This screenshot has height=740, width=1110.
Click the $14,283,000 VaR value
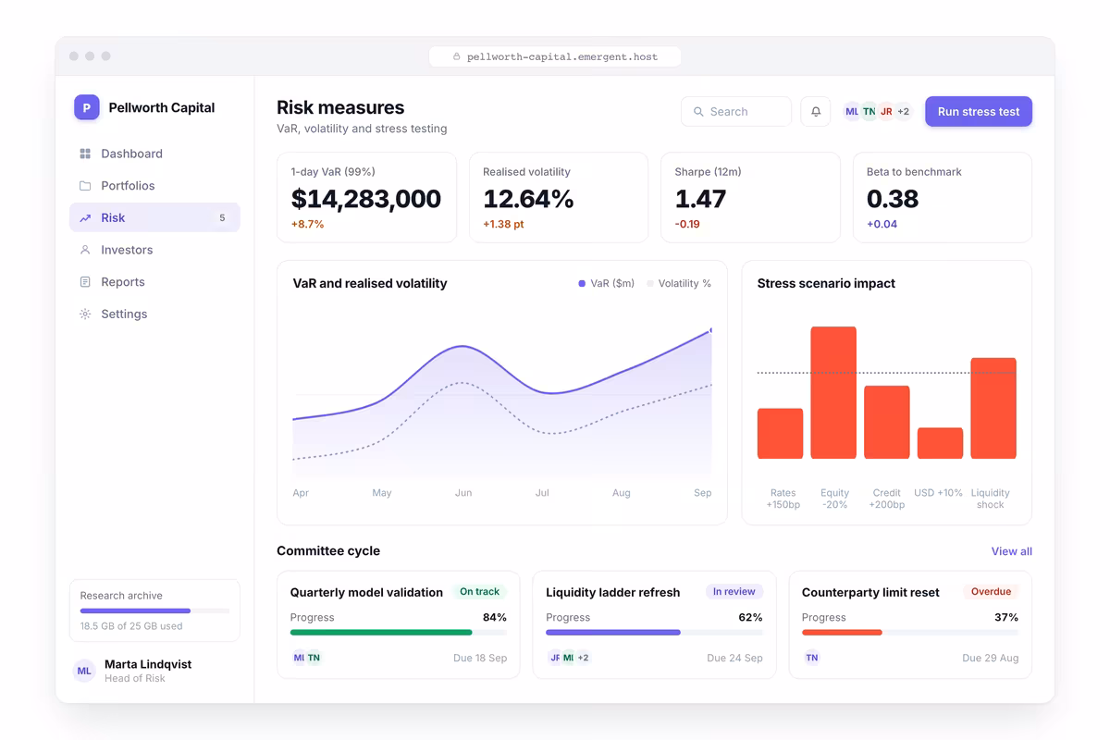click(x=366, y=199)
